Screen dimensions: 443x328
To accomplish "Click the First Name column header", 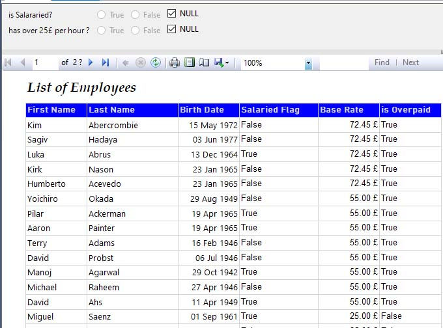I will click(56, 110).
